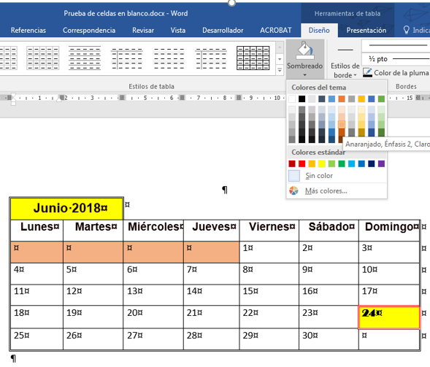
Task: Switch to the Desarrollador tab
Action: point(223,30)
